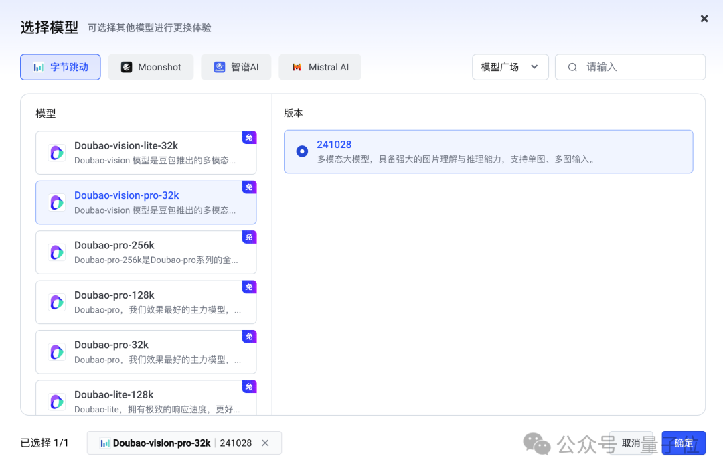Switch to the Moonshot provider tab
This screenshot has width=723, height=474.
[x=151, y=68]
